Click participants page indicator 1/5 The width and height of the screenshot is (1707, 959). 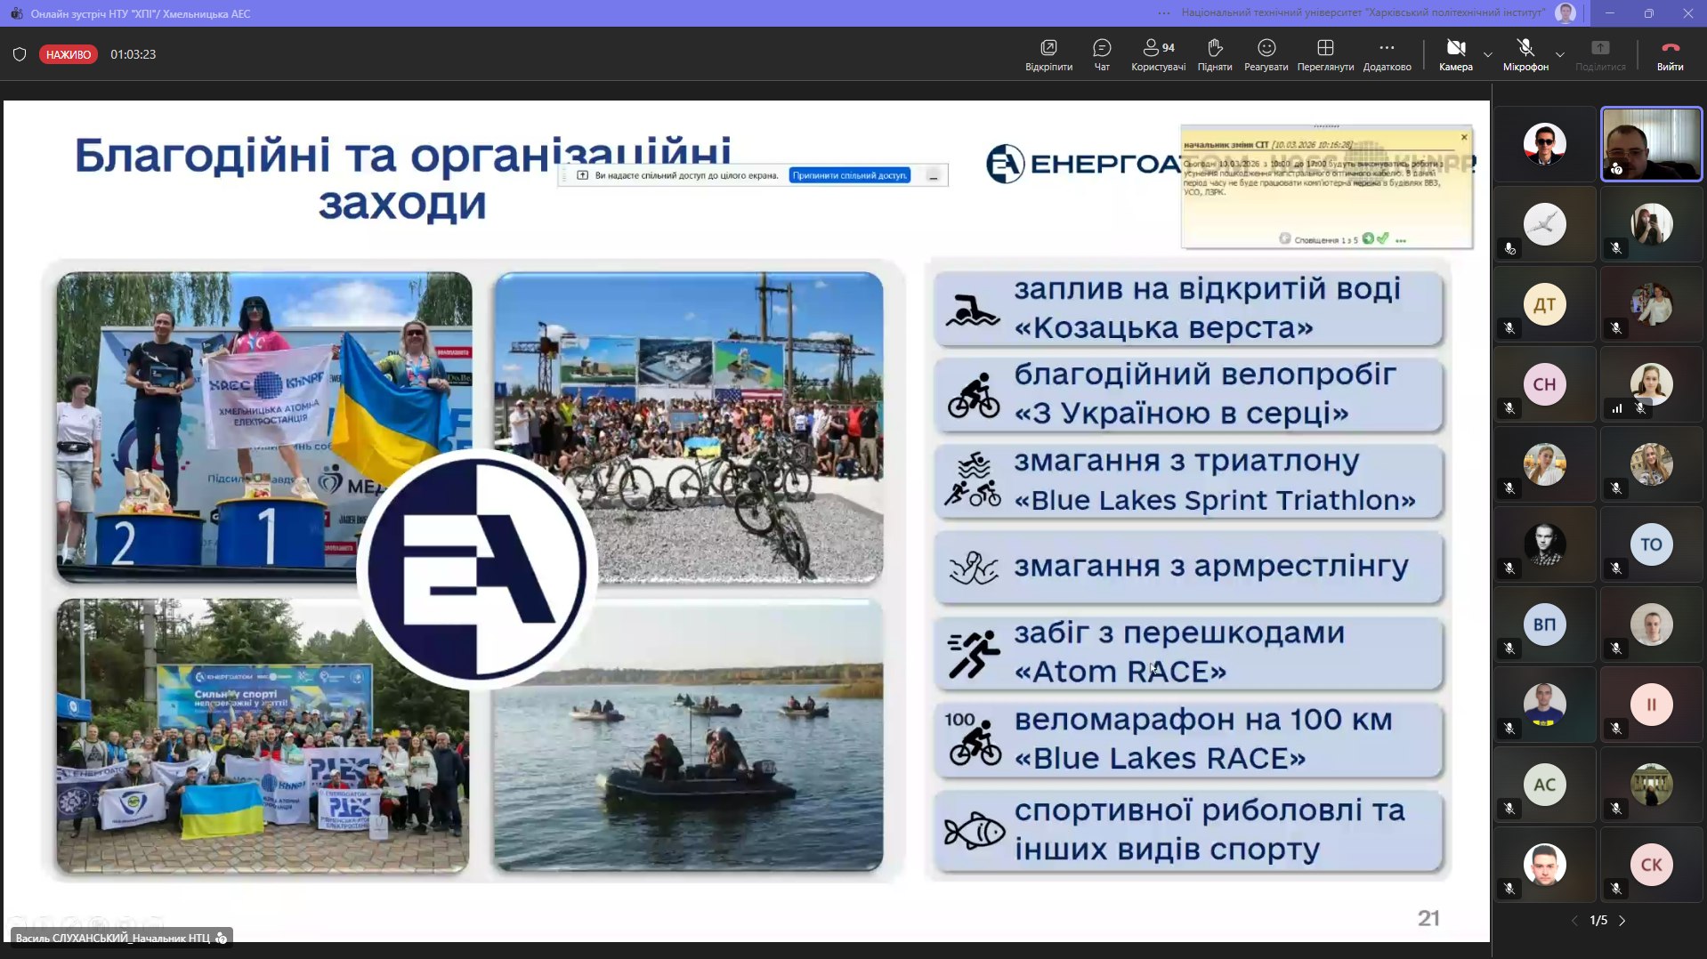pyautogui.click(x=1598, y=921)
